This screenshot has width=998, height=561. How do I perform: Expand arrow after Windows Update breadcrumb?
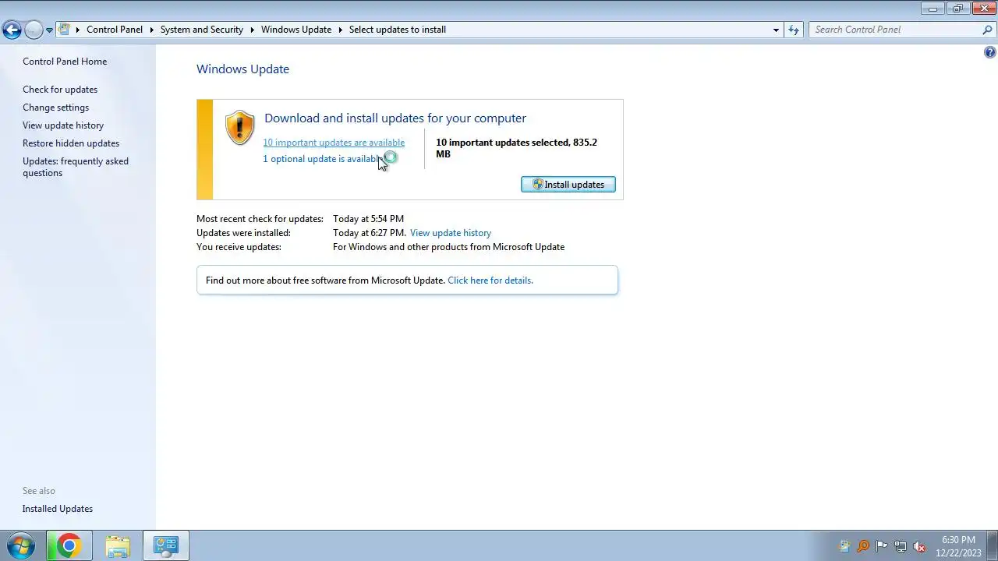(x=340, y=30)
